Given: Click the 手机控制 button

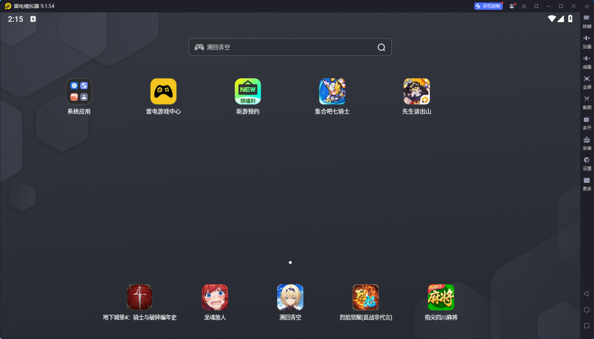Looking at the screenshot, I should 488,6.
